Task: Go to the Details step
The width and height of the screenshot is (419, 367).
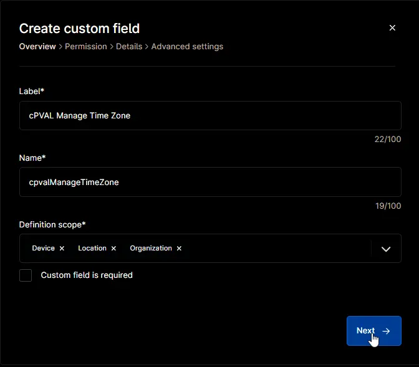Action: pos(129,47)
